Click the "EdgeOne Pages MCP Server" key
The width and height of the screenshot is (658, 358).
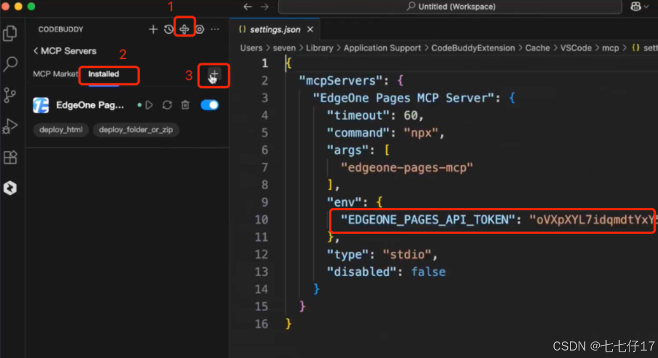(403, 98)
